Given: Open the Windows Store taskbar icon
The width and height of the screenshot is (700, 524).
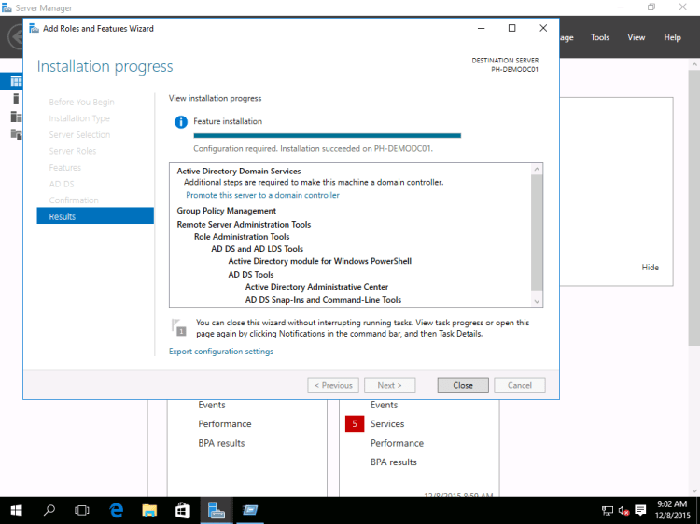Looking at the screenshot, I should (x=183, y=510).
